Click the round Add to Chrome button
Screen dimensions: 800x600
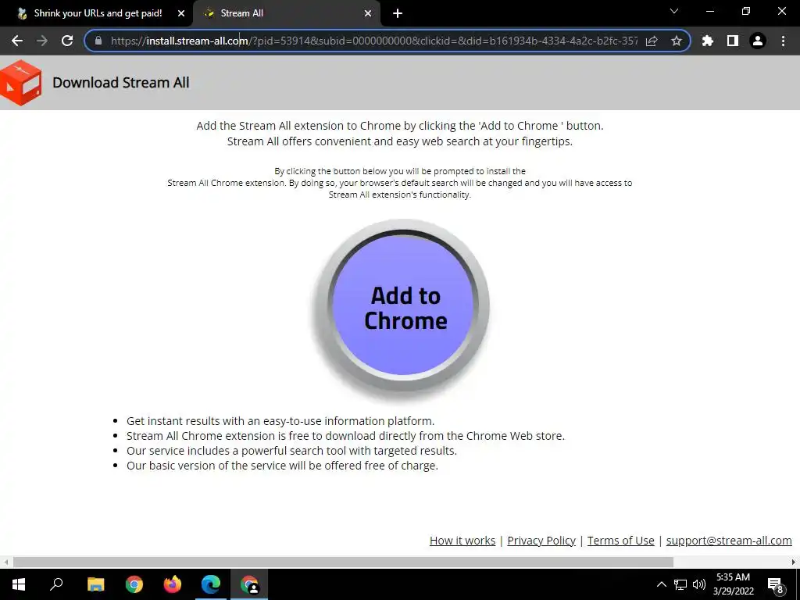click(x=401, y=308)
